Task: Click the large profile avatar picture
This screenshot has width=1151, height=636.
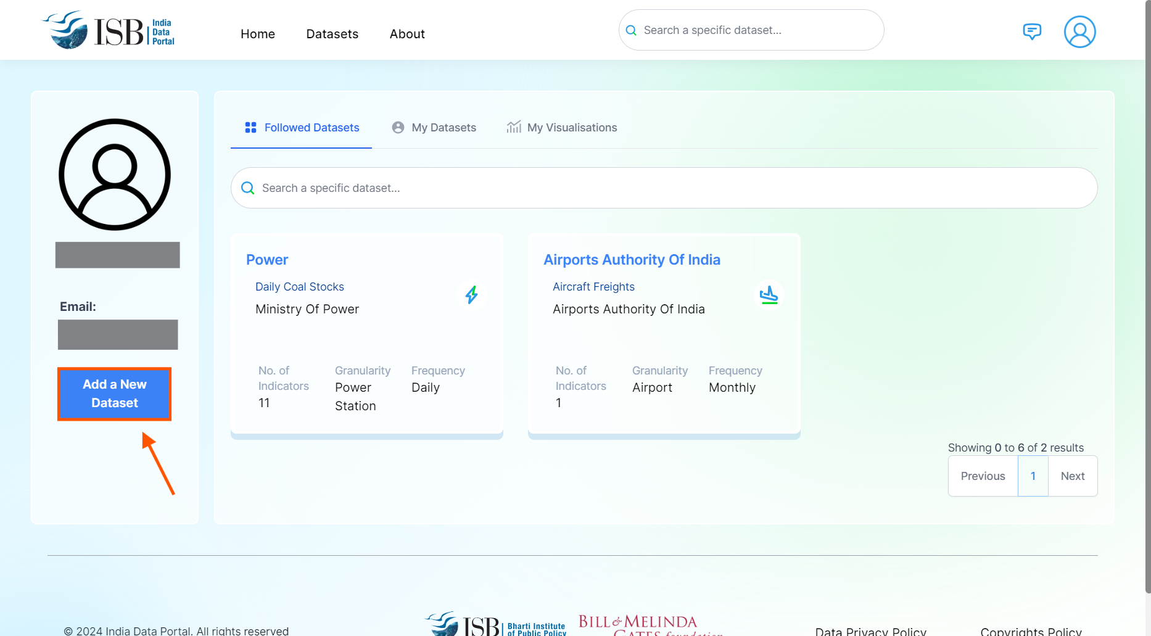Action: point(115,175)
